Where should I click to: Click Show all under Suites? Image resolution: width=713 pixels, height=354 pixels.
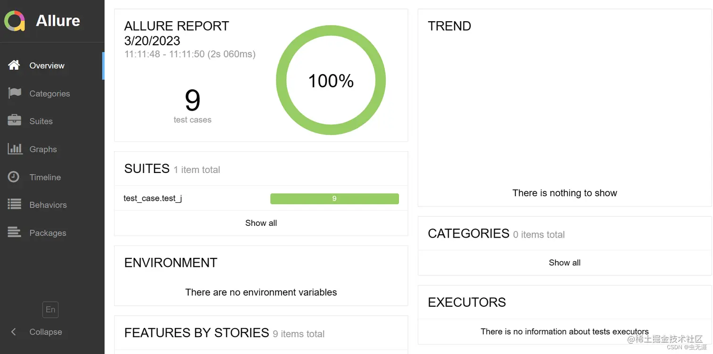tap(261, 223)
